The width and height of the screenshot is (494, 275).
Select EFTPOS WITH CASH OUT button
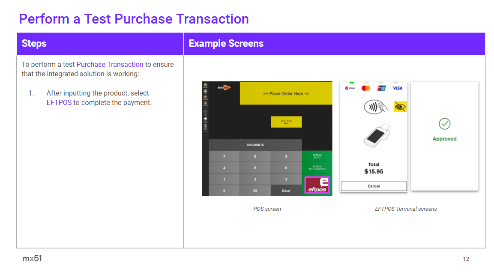click(x=317, y=168)
